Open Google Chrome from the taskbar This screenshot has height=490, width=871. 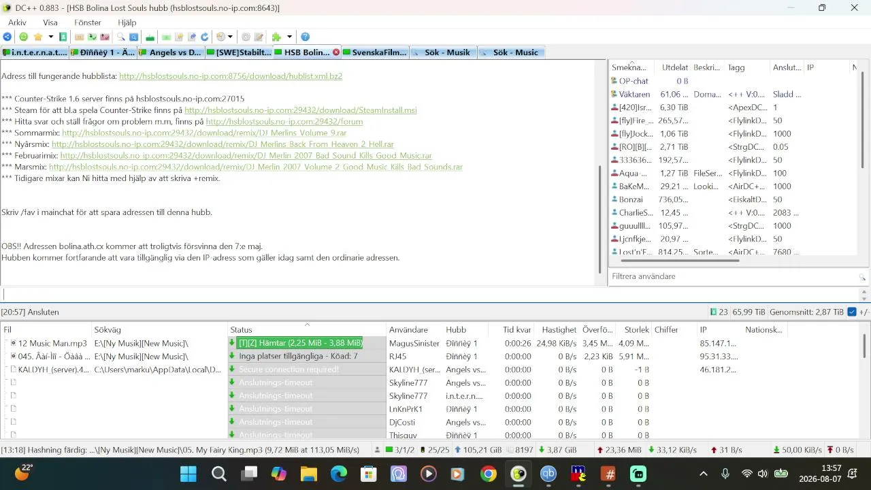489,474
